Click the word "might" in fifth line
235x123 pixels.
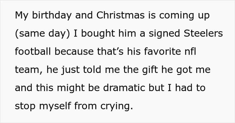[71, 88]
